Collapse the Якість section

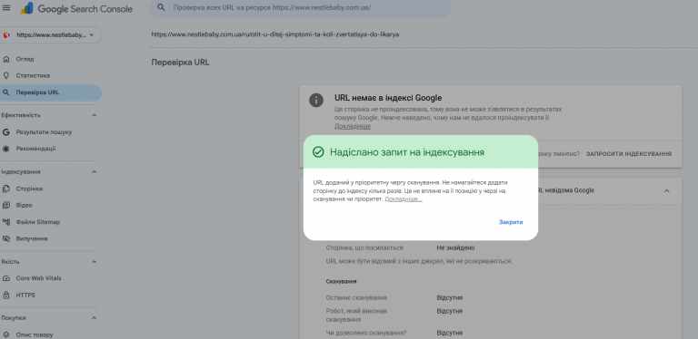(94, 262)
